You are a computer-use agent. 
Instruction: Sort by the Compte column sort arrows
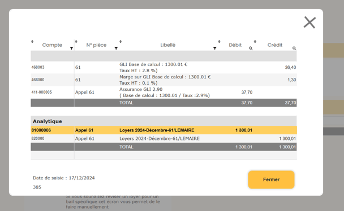coord(32,42)
